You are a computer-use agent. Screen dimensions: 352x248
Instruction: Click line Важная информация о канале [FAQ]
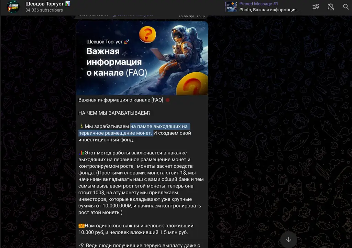coord(121,100)
